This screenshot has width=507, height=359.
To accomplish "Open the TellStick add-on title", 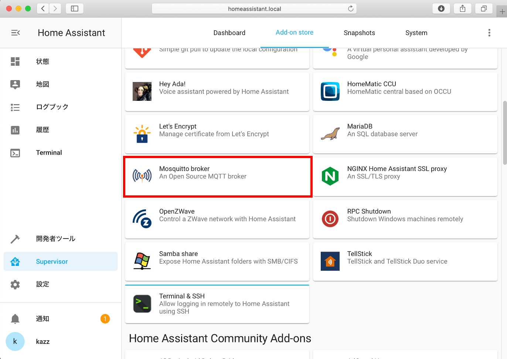I will (360, 254).
